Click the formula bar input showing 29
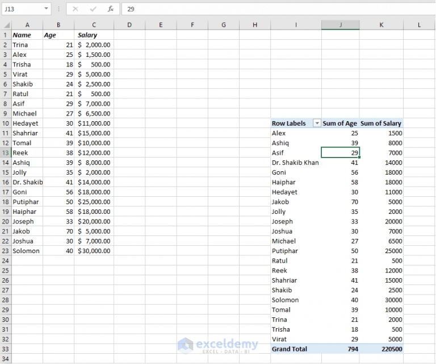This screenshot has height=364, width=436. tap(278, 9)
